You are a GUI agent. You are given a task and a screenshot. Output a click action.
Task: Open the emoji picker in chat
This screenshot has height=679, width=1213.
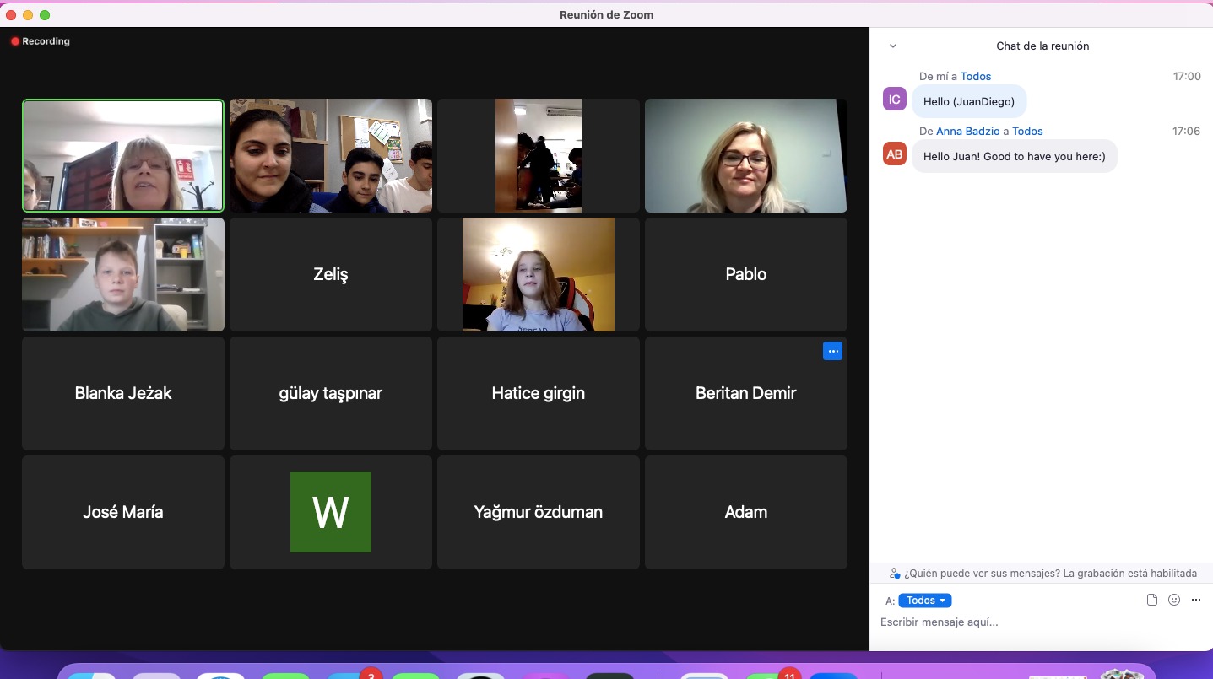coord(1174,600)
